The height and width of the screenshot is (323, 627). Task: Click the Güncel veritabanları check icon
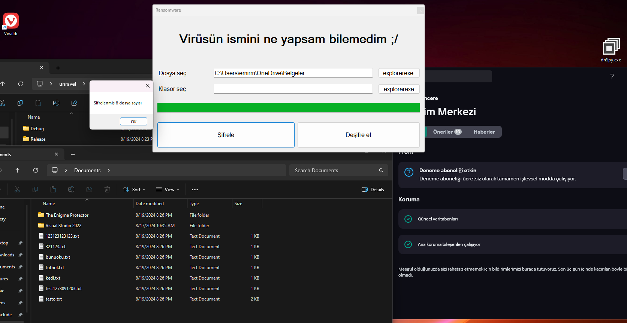pyautogui.click(x=408, y=219)
